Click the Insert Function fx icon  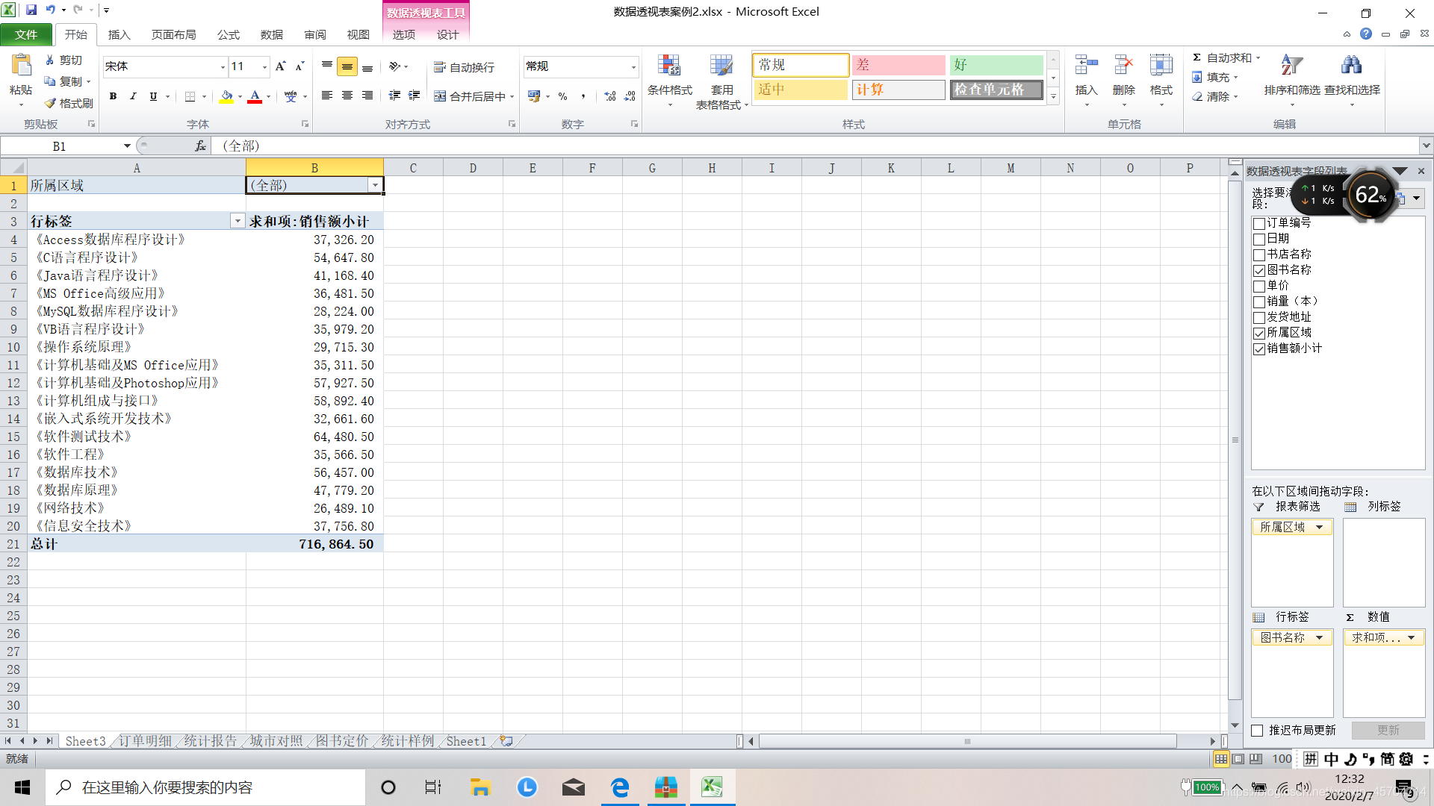click(200, 146)
